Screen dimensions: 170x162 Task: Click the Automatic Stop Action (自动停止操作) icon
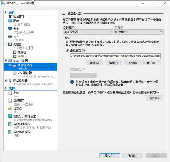(x=10, y=132)
